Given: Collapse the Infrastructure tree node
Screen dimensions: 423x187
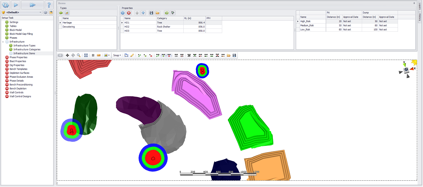Looking at the screenshot, I should coord(3,42).
